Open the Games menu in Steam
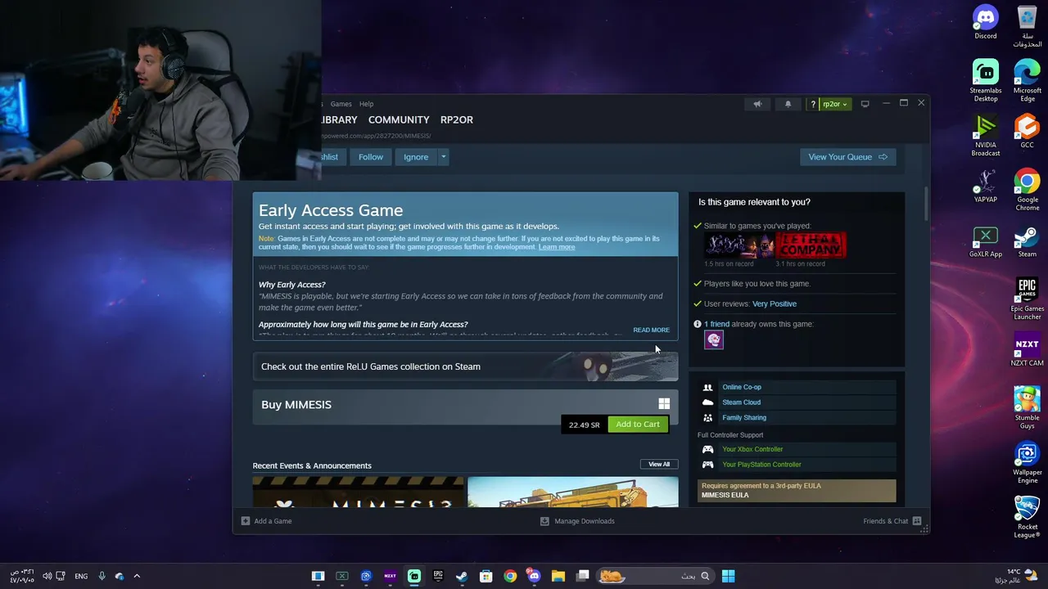This screenshot has height=589, width=1048. pyautogui.click(x=341, y=104)
